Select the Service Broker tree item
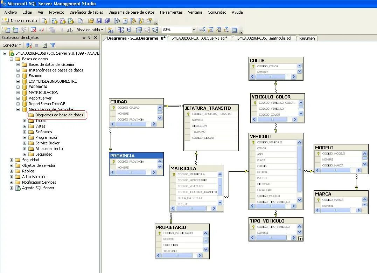 pyautogui.click(x=47, y=143)
